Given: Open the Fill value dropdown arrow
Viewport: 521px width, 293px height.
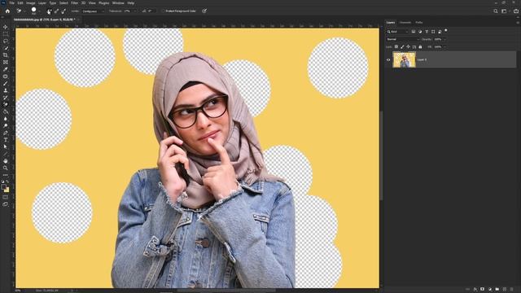Looking at the screenshot, I should (x=444, y=47).
